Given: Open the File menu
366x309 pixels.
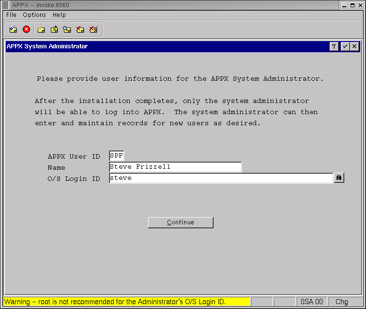Looking at the screenshot, I should 11,15.
